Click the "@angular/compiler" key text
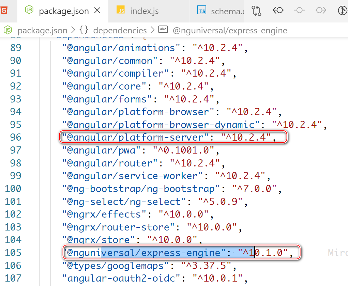The height and width of the screenshot is (286, 348). tap(116, 74)
